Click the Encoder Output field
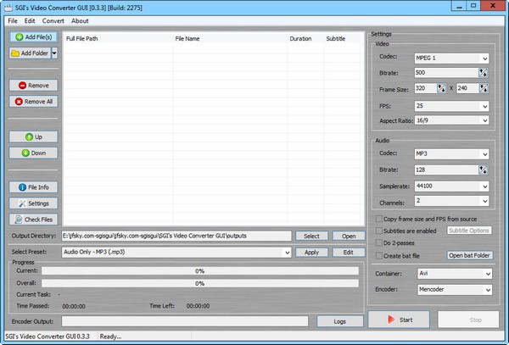Image resolution: width=509 pixels, height=345 pixels. [185, 321]
